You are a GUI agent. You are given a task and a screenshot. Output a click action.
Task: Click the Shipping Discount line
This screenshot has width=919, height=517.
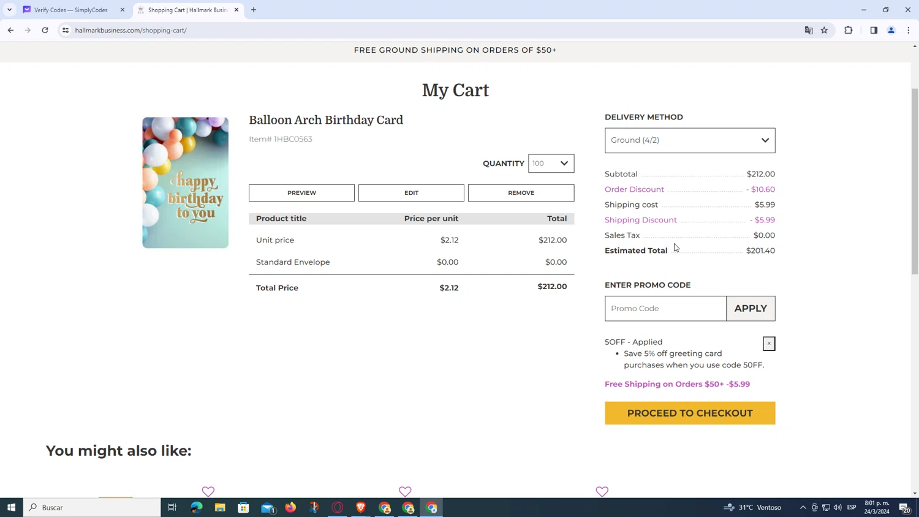690,220
